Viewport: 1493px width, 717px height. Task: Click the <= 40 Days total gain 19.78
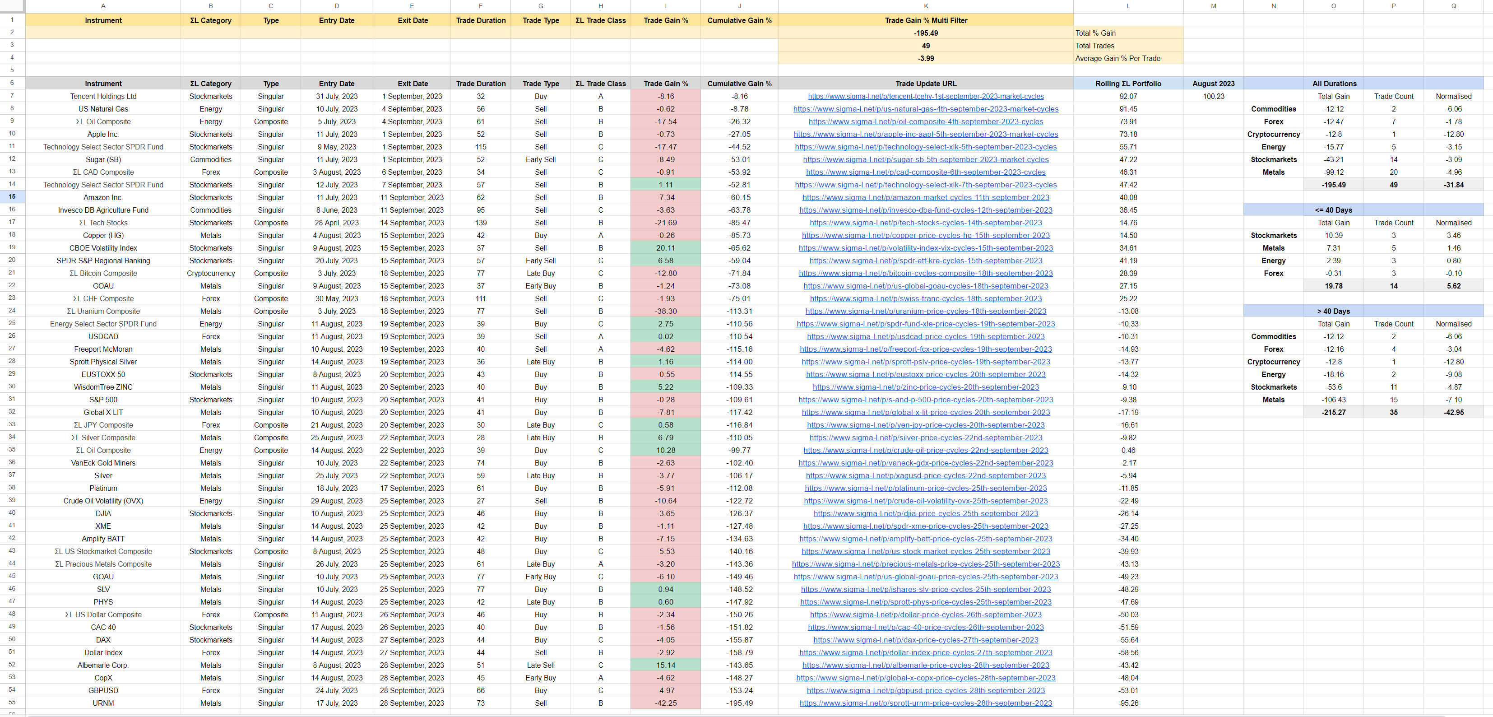[x=1333, y=286]
